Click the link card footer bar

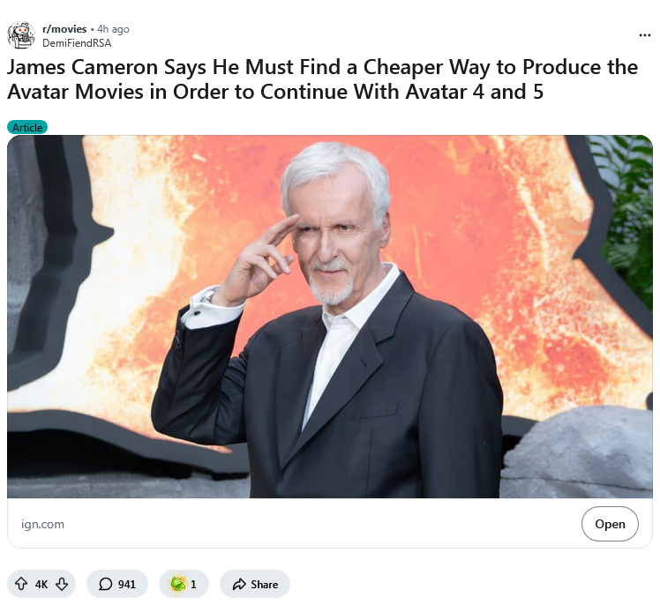[330, 523]
